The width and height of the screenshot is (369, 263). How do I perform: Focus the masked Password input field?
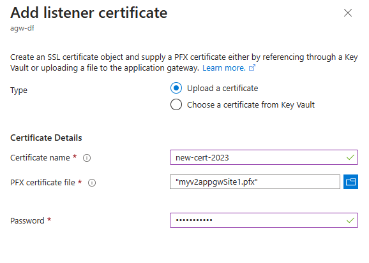[264, 220]
